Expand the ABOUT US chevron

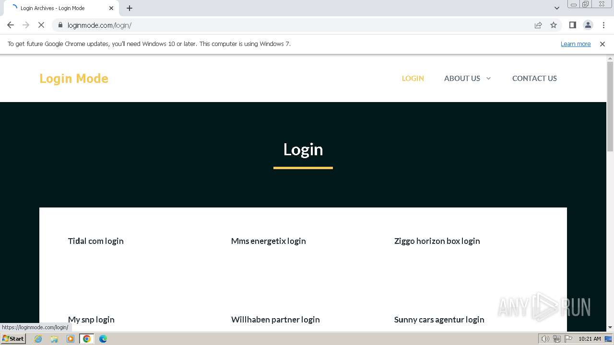pos(488,78)
